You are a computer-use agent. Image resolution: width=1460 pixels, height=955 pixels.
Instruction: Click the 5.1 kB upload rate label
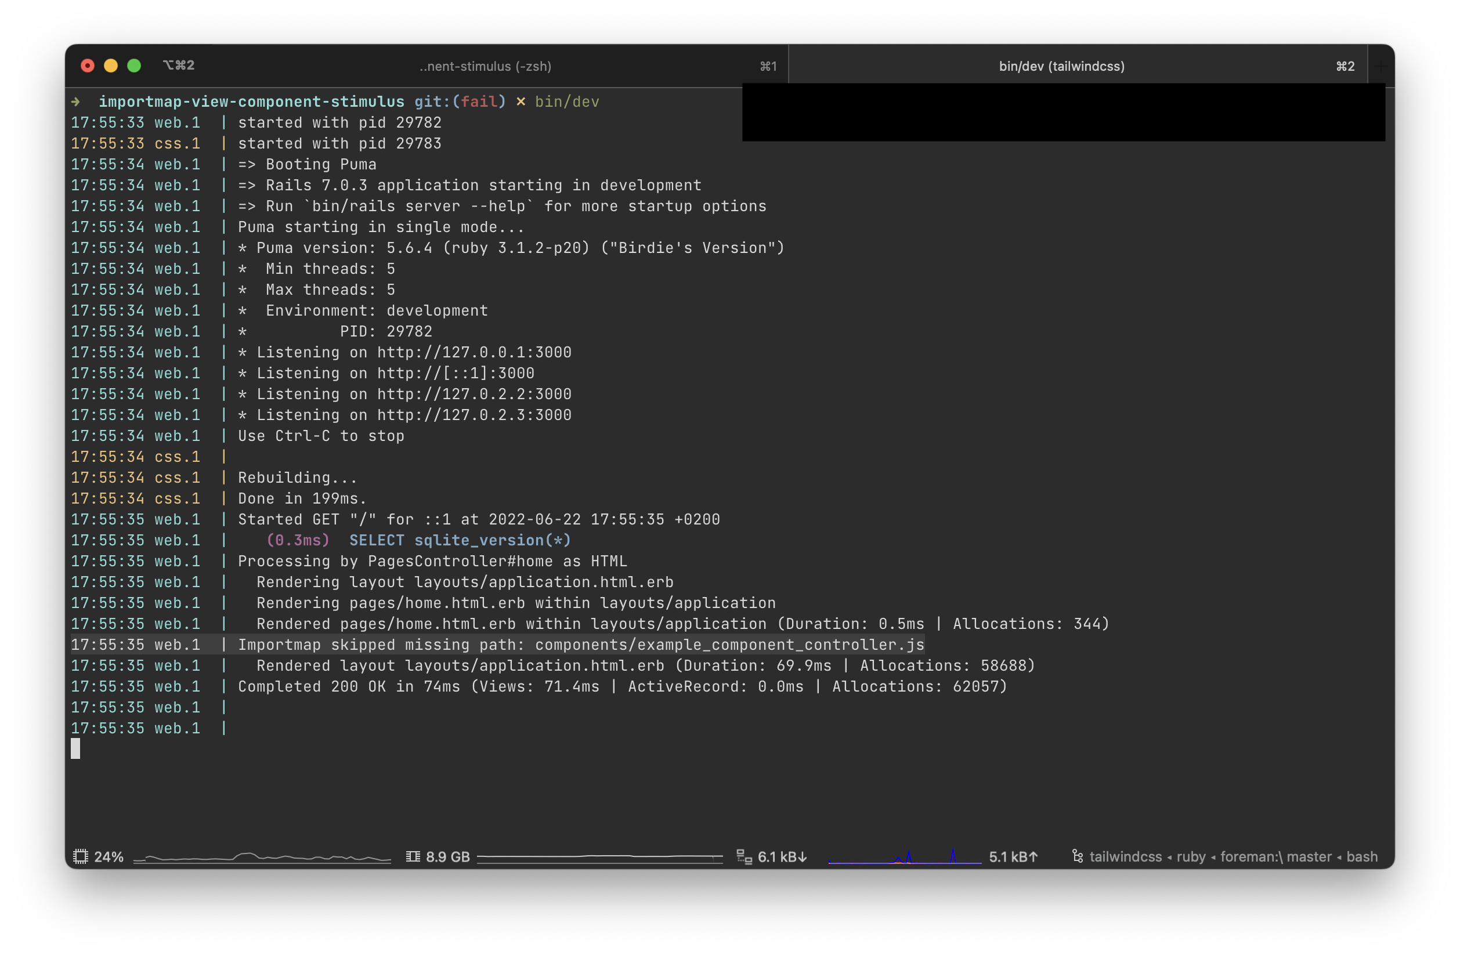tap(1013, 857)
